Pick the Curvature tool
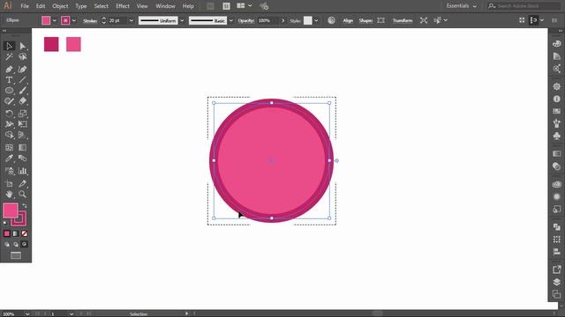Screen dimensions: 565x317 point(23,69)
